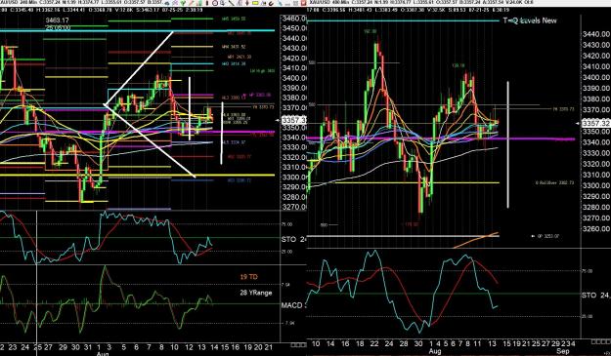Click the '19 TD' orange label

click(x=248, y=277)
